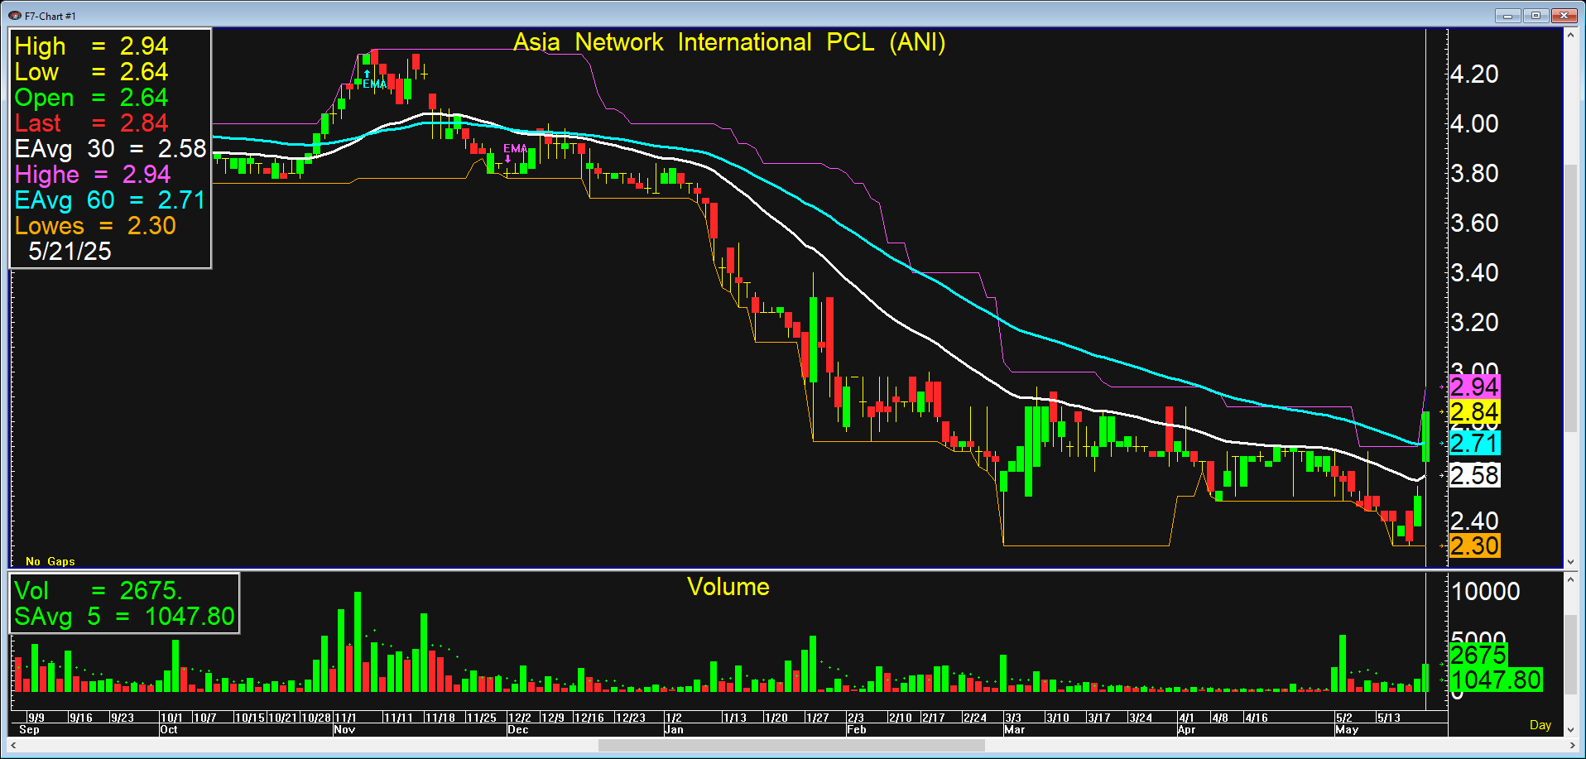The image size is (1586, 759).
Task: Click the 3.60 price axis label
Action: point(1474,223)
